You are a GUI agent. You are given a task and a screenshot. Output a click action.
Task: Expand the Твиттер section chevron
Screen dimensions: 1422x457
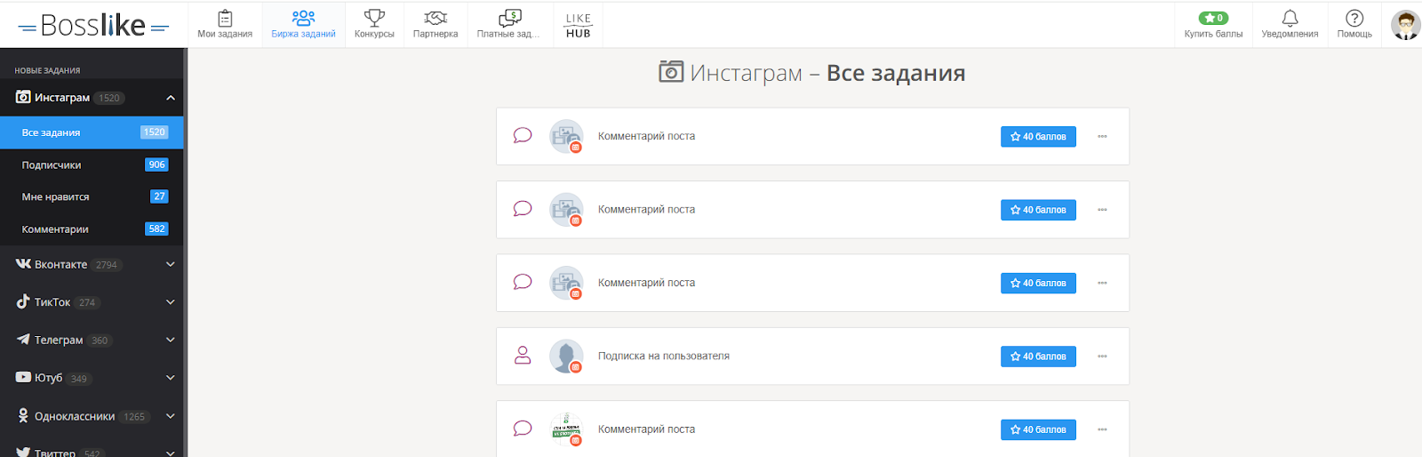tap(171, 453)
